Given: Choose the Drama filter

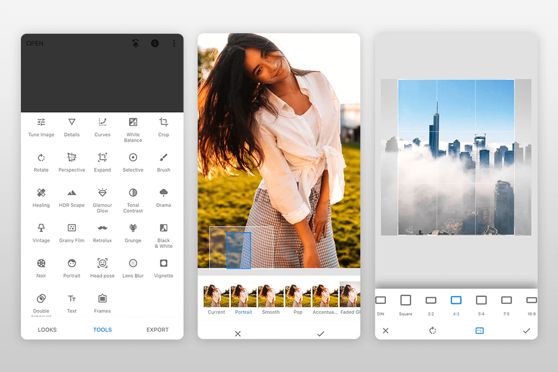Looking at the screenshot, I should pyautogui.click(x=164, y=198).
